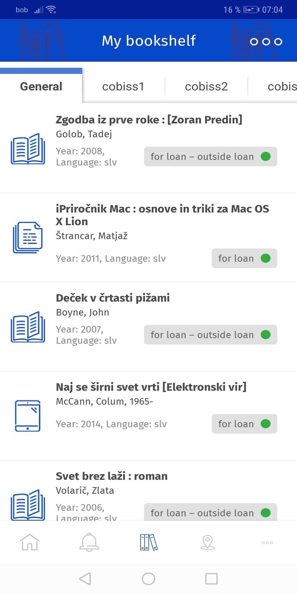Viewport: 297px width, 594px height.
Task: Toggle the green dot beside iPriročnik Mac loan status
Action: tap(265, 258)
